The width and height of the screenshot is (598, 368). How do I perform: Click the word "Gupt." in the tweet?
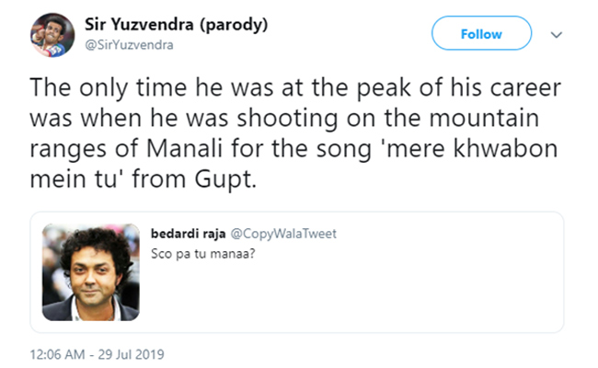225,179
